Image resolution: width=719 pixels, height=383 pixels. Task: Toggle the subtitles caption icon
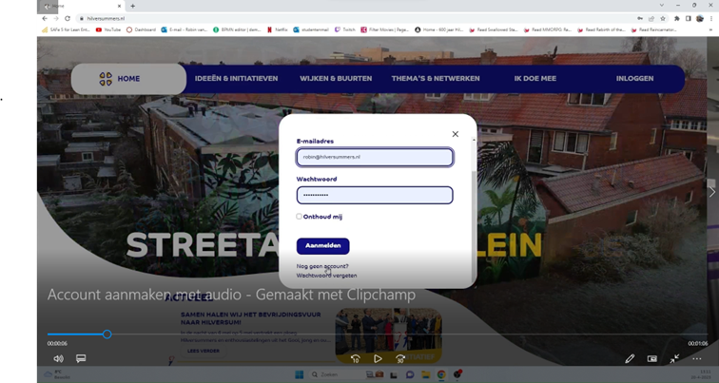click(x=81, y=358)
